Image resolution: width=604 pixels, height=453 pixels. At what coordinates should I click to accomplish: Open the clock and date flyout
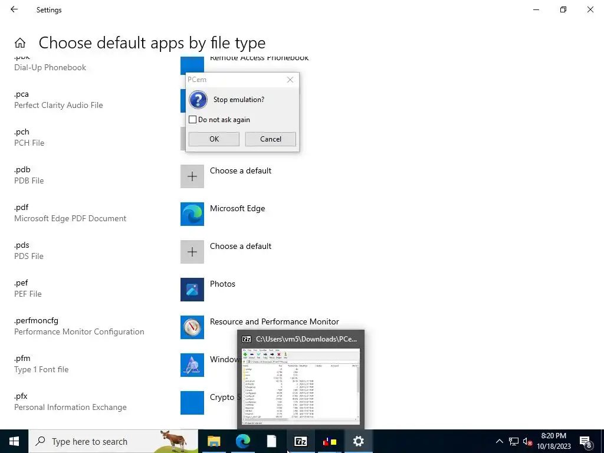554,441
